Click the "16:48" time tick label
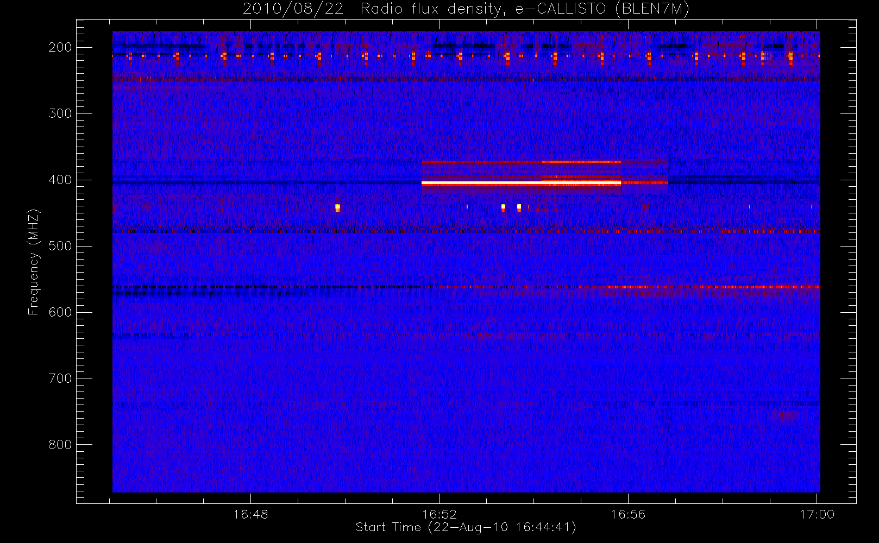Viewport: 879px width, 543px height. [250, 514]
